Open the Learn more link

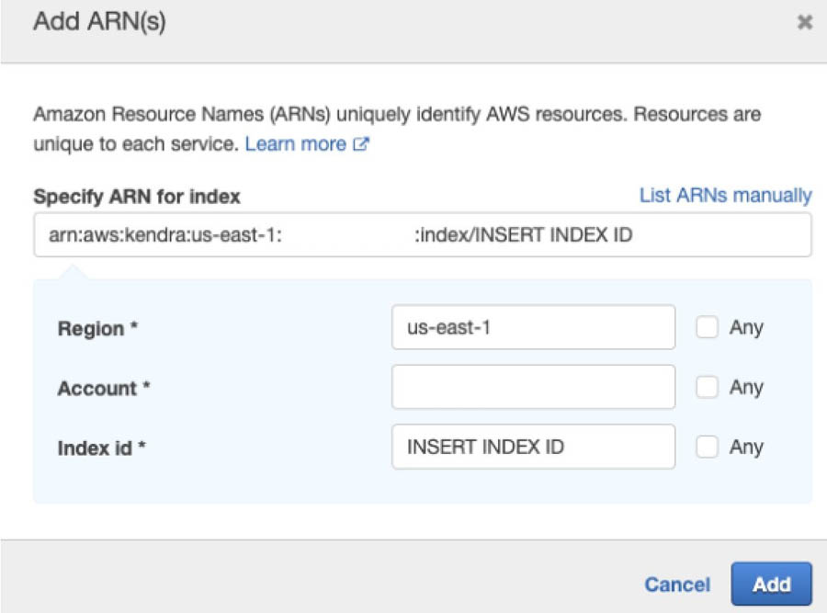coord(295,144)
